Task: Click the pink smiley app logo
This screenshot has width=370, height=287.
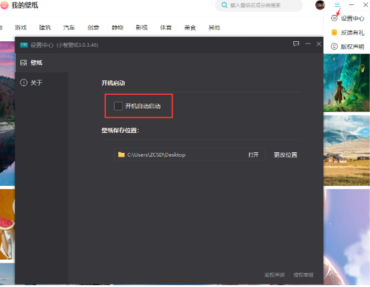Action: pyautogui.click(x=4, y=5)
